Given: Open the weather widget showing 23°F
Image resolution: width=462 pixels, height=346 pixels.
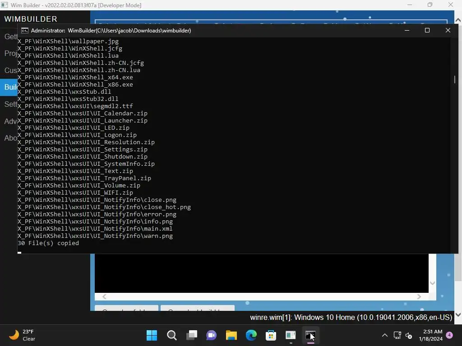Looking at the screenshot, I should pyautogui.click(x=23, y=335).
